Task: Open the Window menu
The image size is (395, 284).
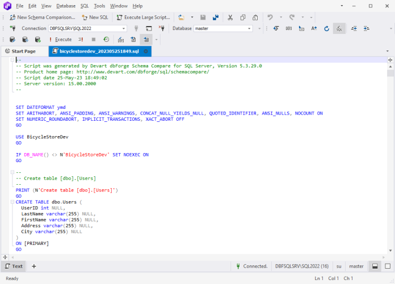Action: [x=119, y=6]
